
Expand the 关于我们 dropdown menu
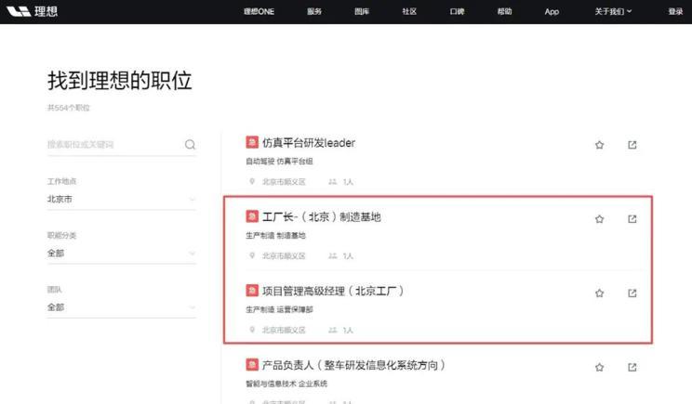[x=613, y=11]
